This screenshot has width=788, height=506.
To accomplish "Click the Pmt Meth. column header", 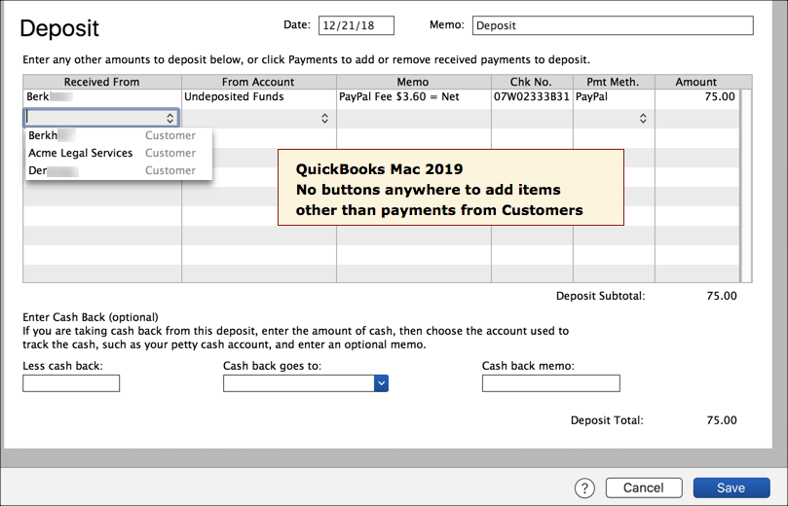I will (614, 82).
